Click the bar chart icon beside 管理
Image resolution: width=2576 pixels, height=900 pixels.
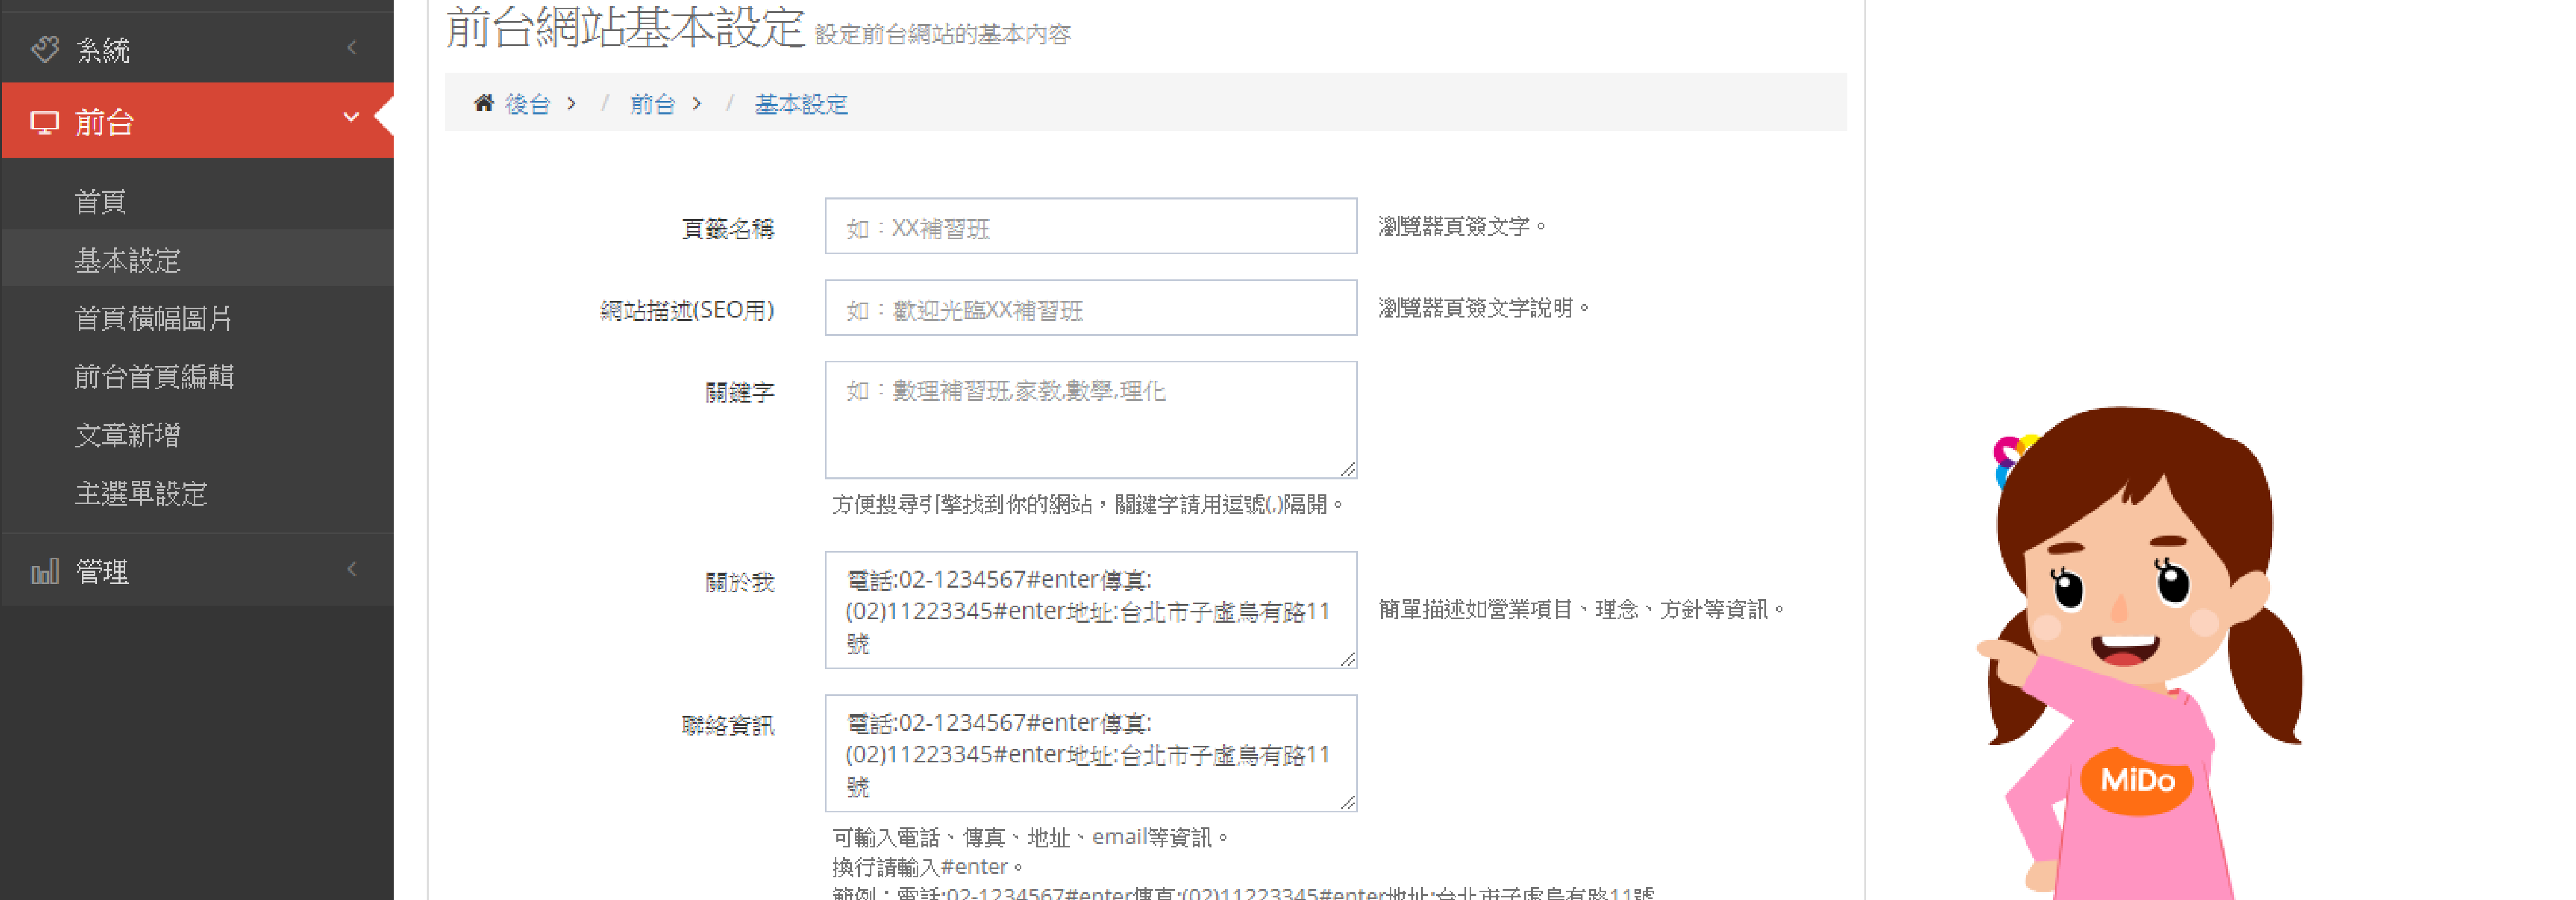coord(45,571)
